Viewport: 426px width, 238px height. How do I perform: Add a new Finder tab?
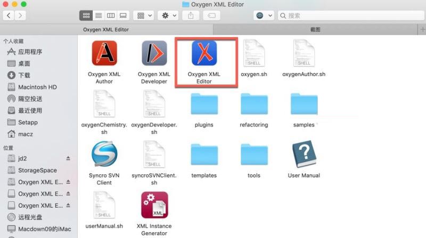coord(422,30)
